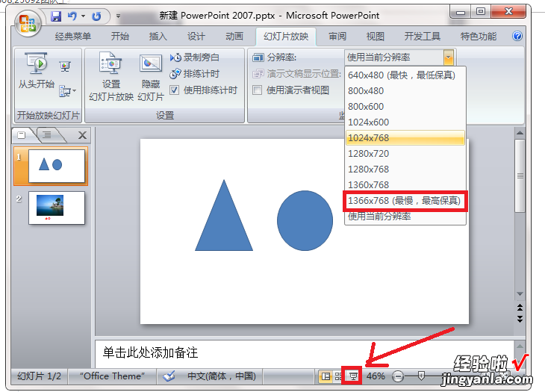This screenshot has width=545, height=392.
Task: Open the 开发工具 ribbon tab
Action: (423, 36)
